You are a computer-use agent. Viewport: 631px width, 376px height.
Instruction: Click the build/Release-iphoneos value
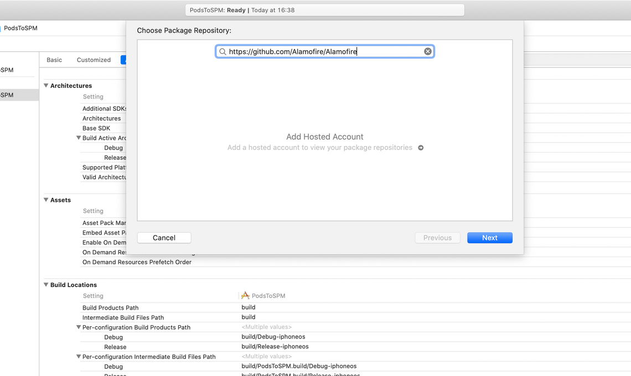pyautogui.click(x=275, y=346)
